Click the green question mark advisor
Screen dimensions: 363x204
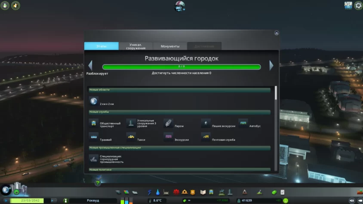coord(98,183)
